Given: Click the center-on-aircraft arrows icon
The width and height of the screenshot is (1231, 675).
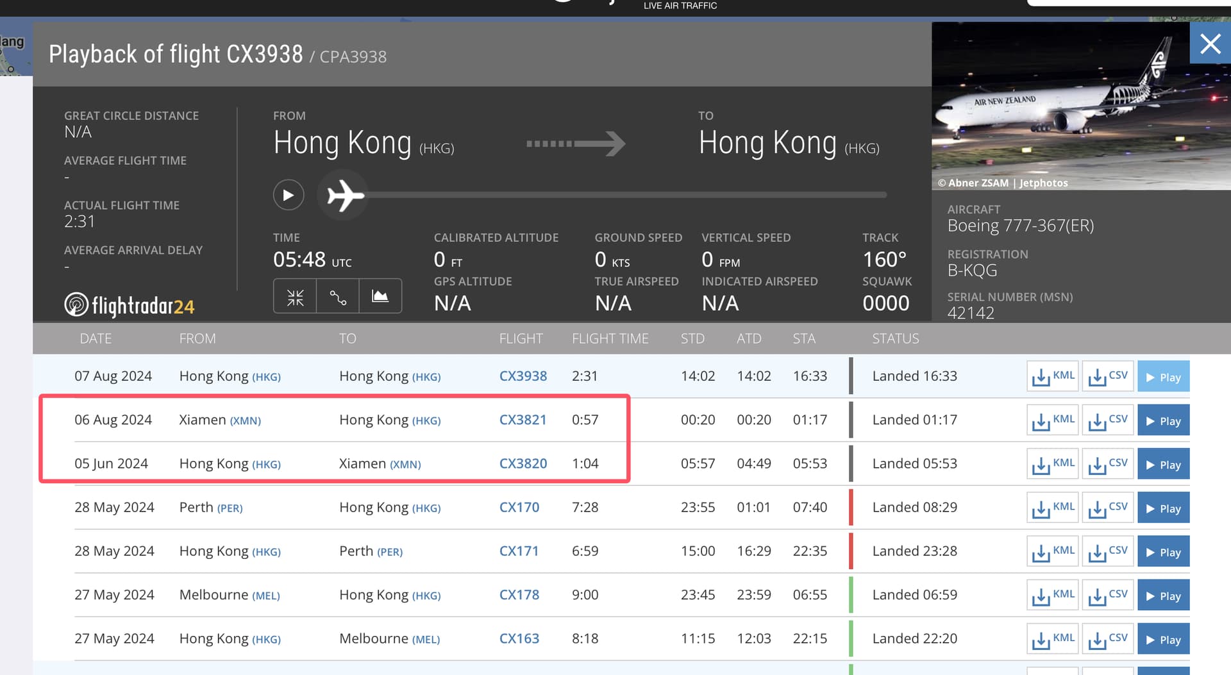Looking at the screenshot, I should [x=295, y=297].
